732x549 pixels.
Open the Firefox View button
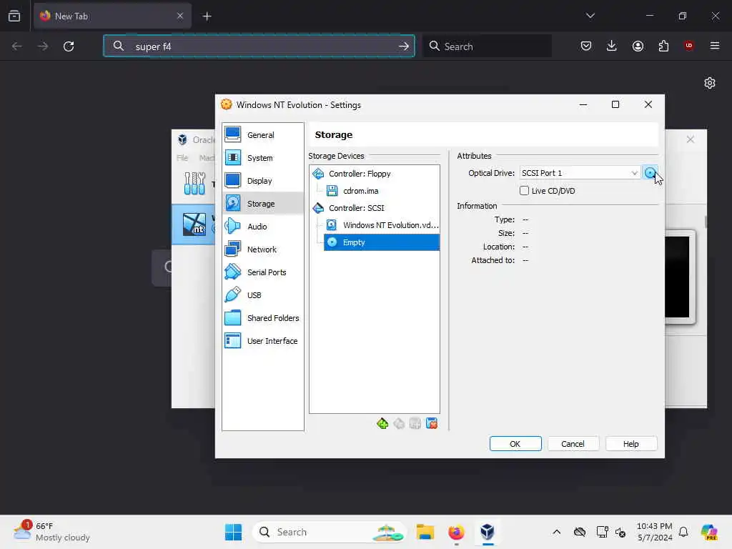[14, 16]
